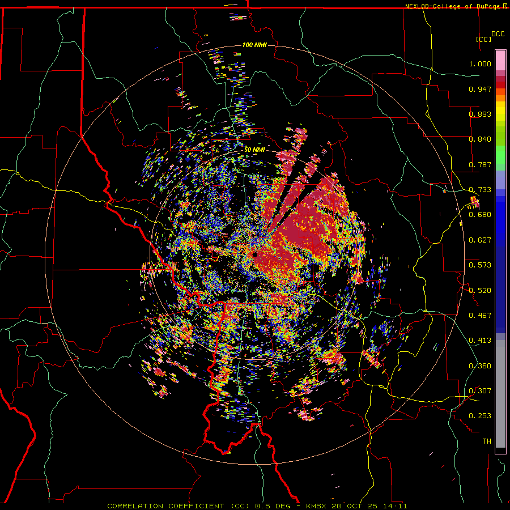Click the 0.680 legend value

pos(480,215)
